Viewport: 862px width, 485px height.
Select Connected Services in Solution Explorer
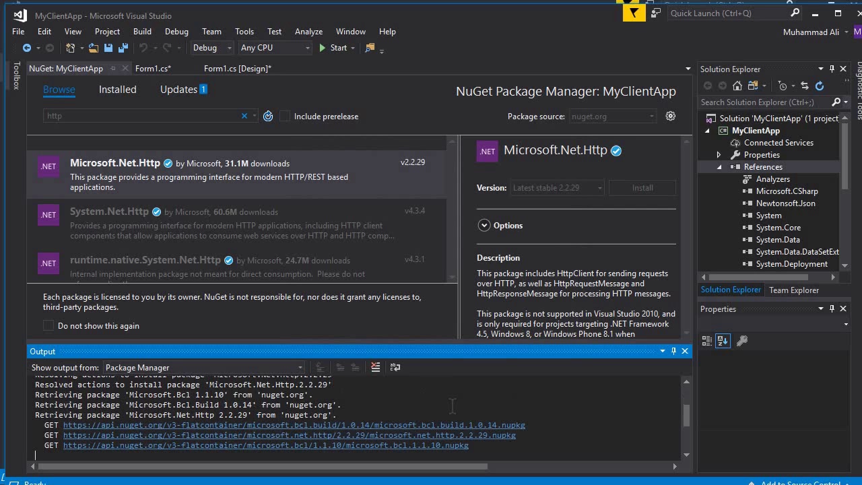[778, 143]
